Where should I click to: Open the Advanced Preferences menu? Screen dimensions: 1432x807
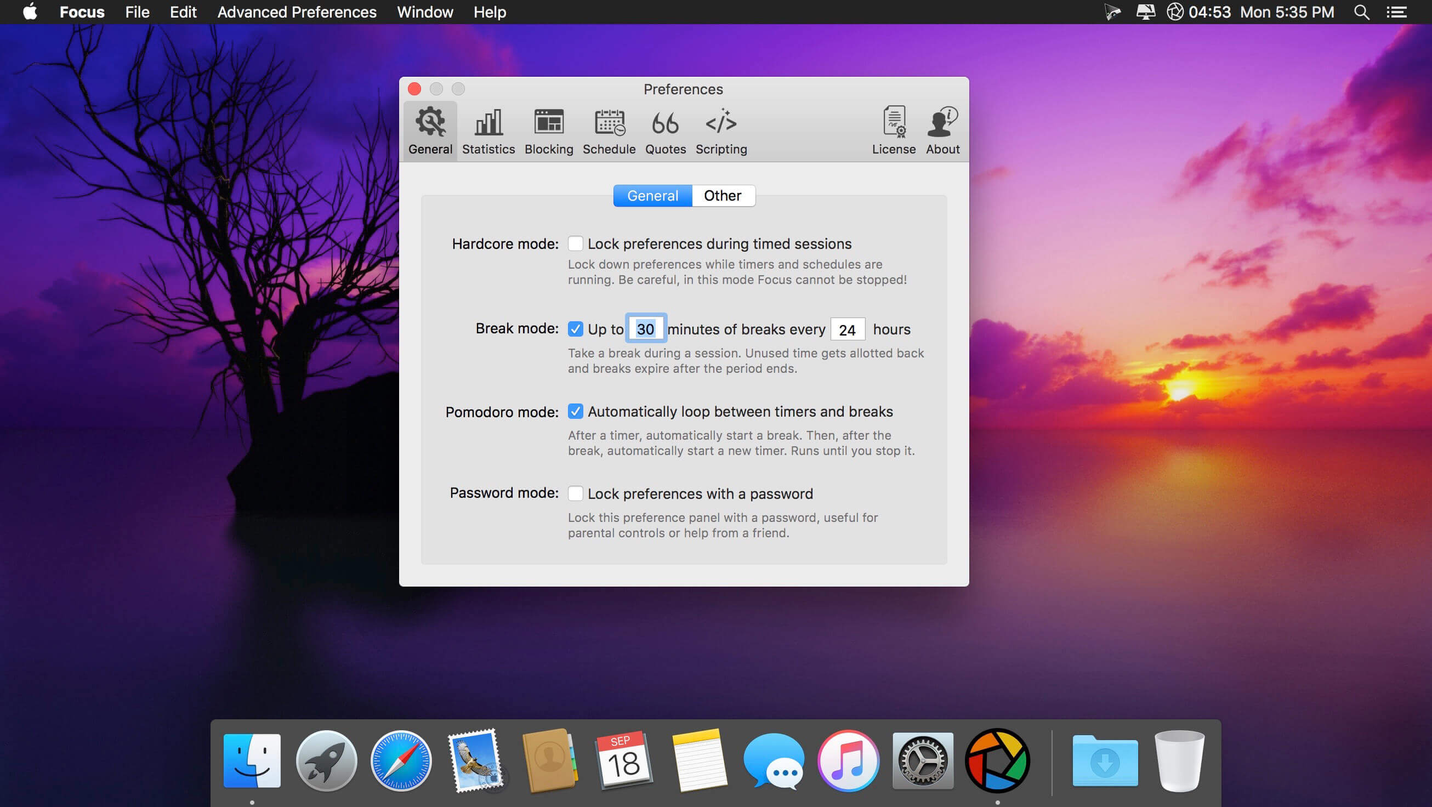pos(297,12)
